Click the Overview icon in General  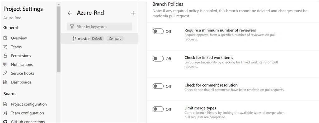click(x=5, y=38)
